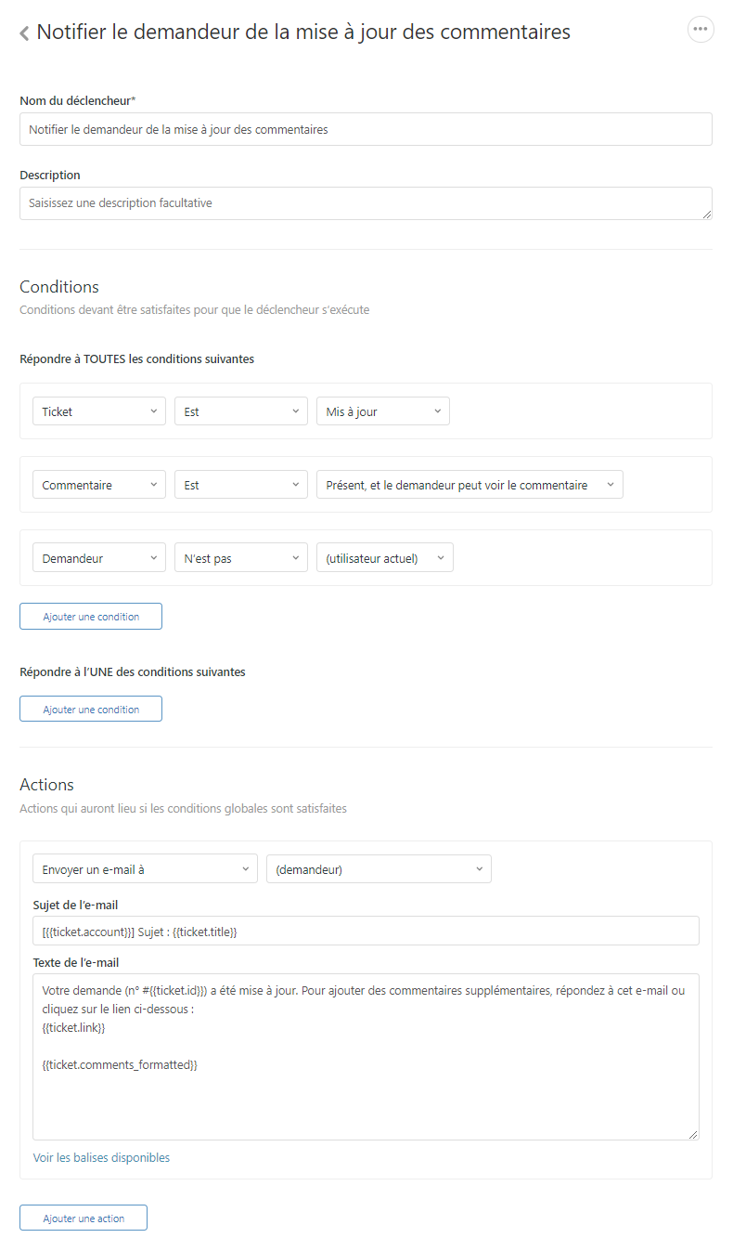The image size is (733, 1238).
Task: Open the Demandeur condition field dropdown
Action: click(x=99, y=558)
